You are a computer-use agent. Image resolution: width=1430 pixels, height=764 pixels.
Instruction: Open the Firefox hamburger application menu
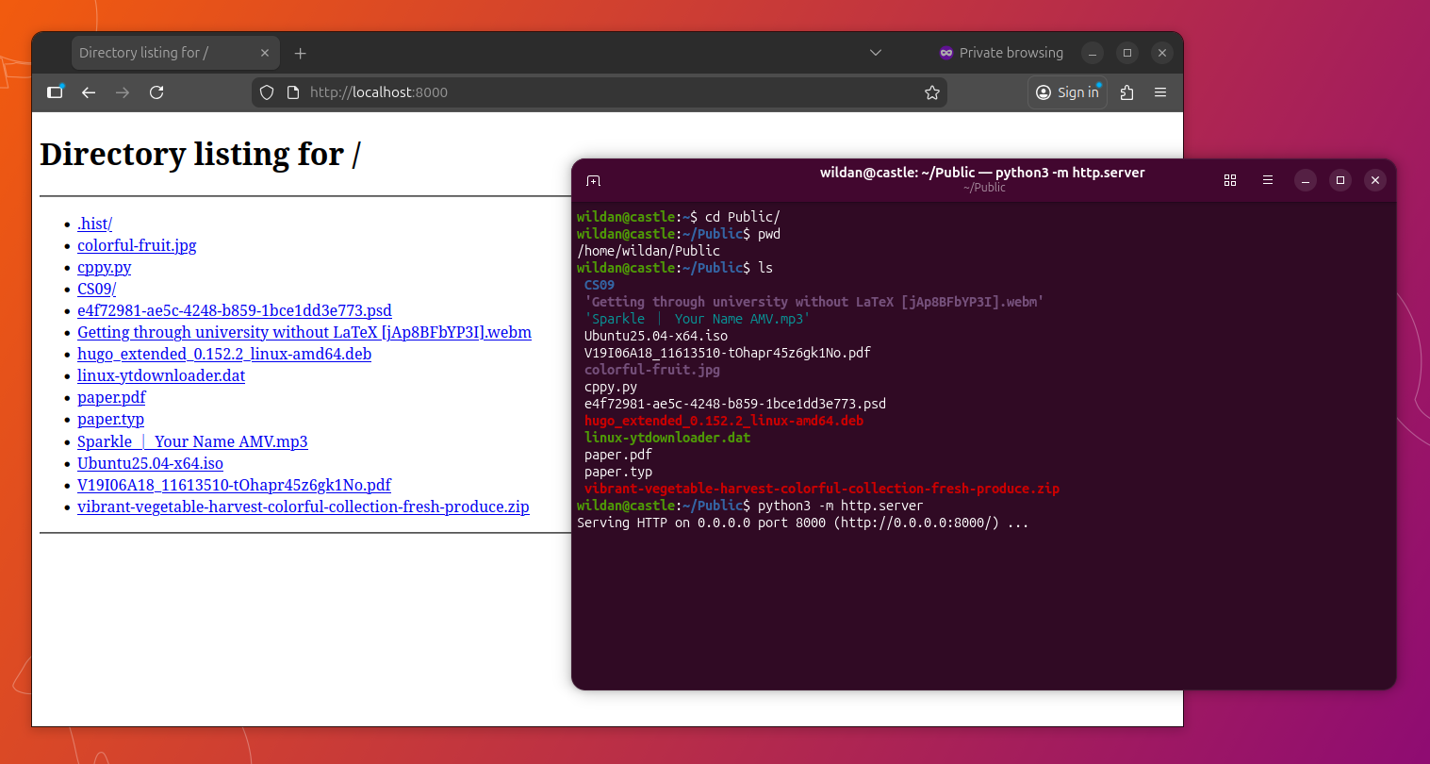point(1160,92)
